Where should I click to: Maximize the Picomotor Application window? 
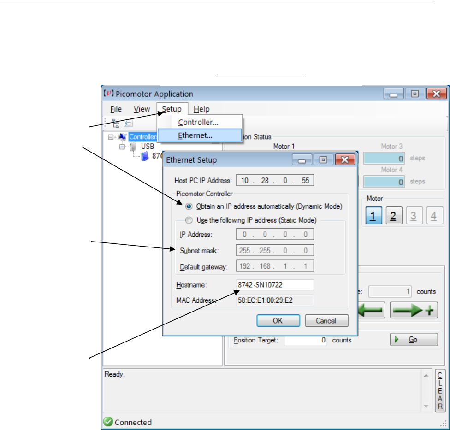(414, 94)
